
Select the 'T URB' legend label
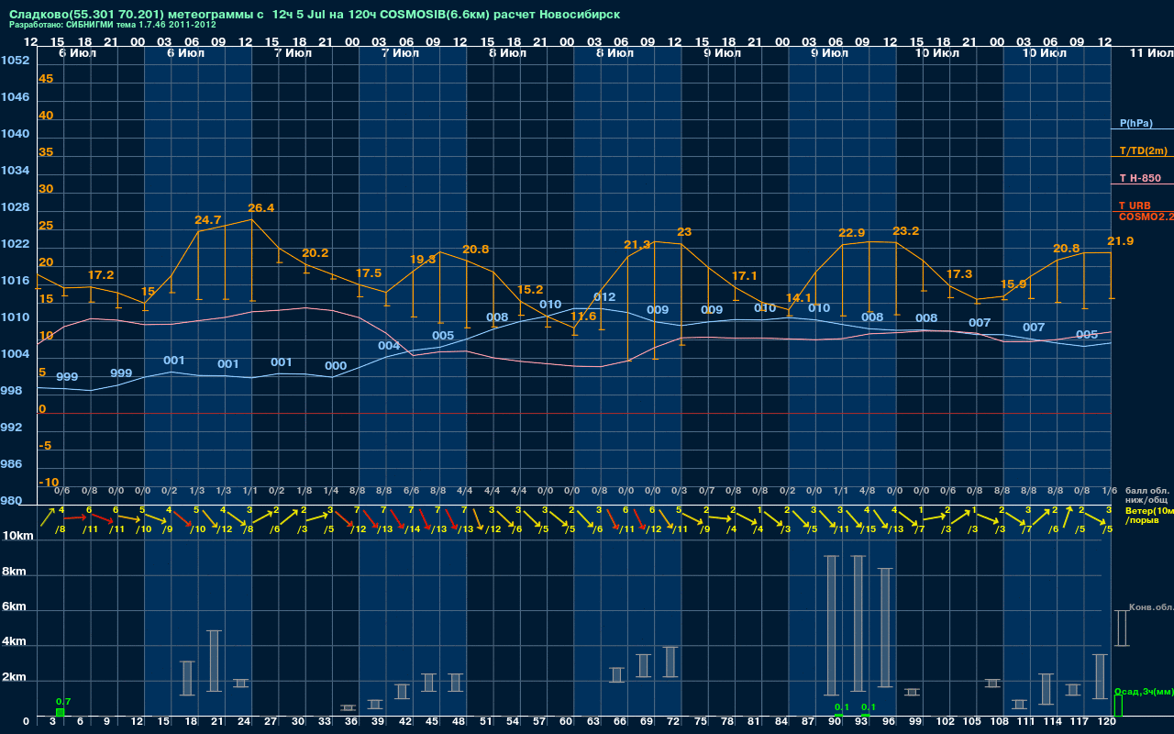pyautogui.click(x=1135, y=206)
